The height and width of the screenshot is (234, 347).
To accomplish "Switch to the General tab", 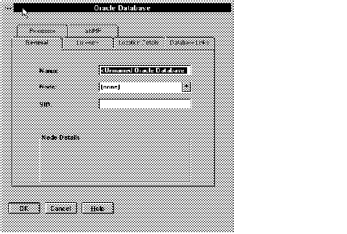I will click(37, 43).
